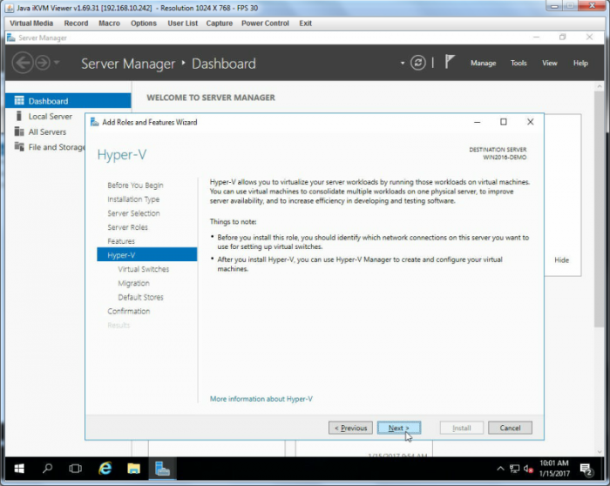Click the Server Manager forward arrow icon
Screen dimensions: 610x486
43,63
